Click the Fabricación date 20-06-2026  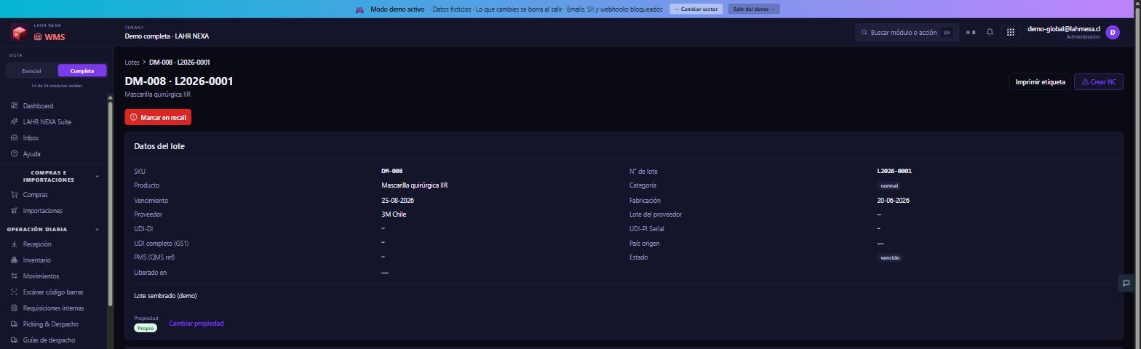click(893, 201)
